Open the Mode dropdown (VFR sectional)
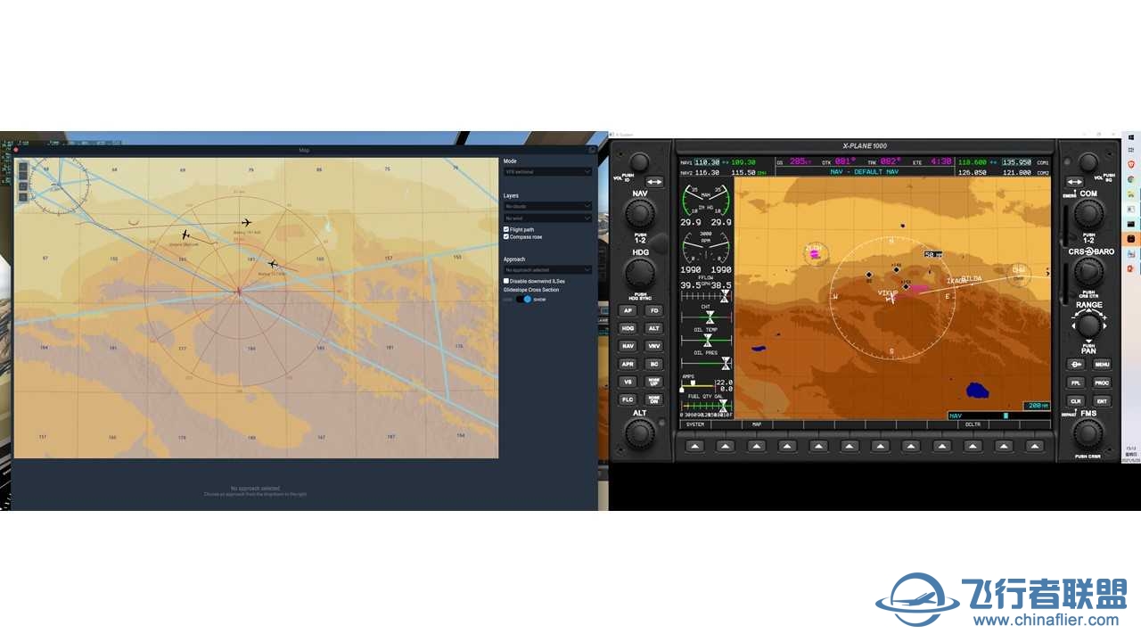 (x=547, y=171)
